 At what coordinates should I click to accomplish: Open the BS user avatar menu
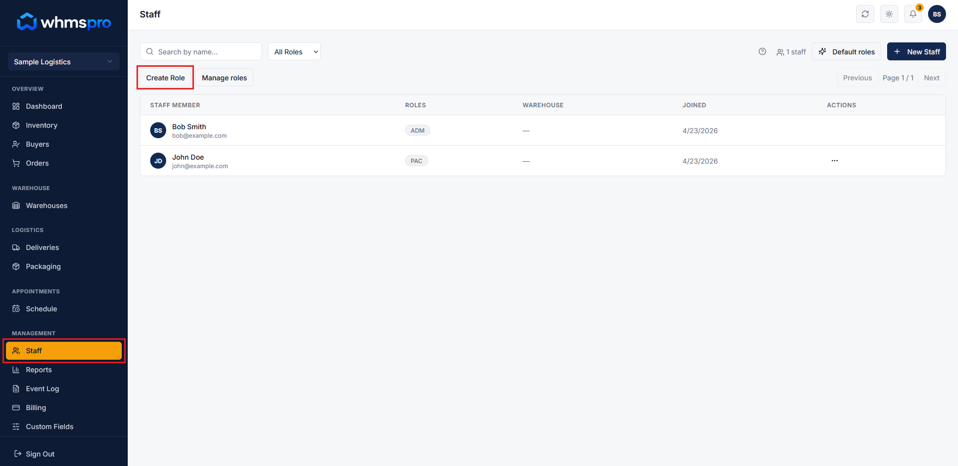[x=937, y=14]
